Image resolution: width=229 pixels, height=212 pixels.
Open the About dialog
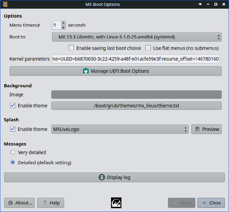(19, 203)
